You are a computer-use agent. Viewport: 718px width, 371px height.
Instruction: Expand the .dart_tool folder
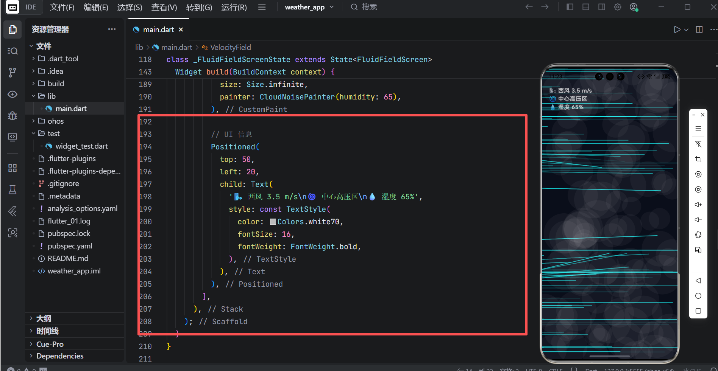click(74, 59)
